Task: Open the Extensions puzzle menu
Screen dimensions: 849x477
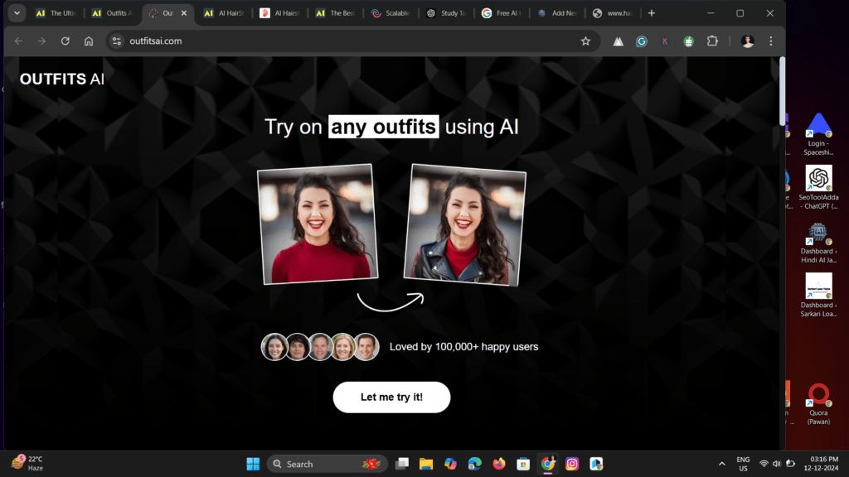Action: (712, 41)
